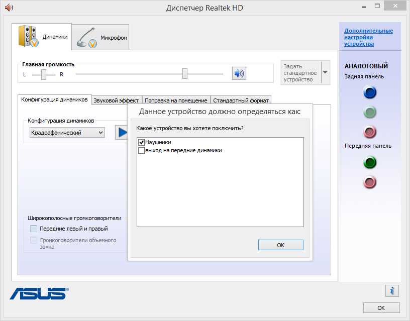This screenshot has height=321, width=410.
Task: Click the pink rear panel jack
Action: click(x=370, y=132)
